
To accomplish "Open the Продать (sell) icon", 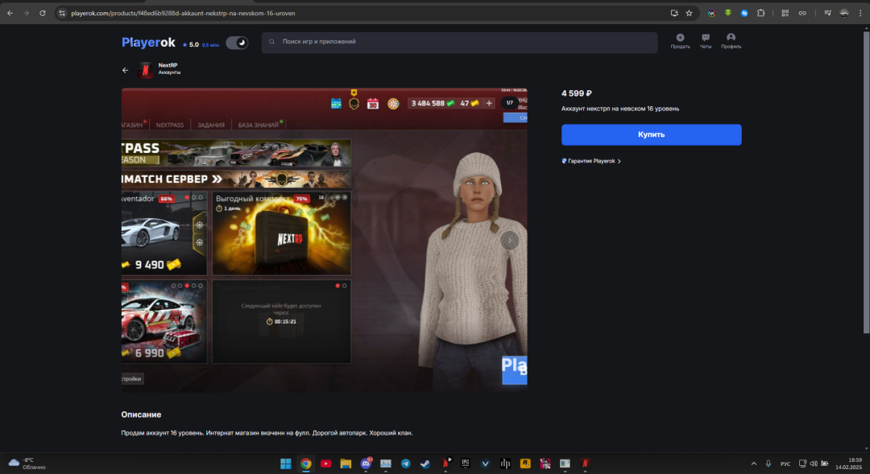I will click(680, 41).
